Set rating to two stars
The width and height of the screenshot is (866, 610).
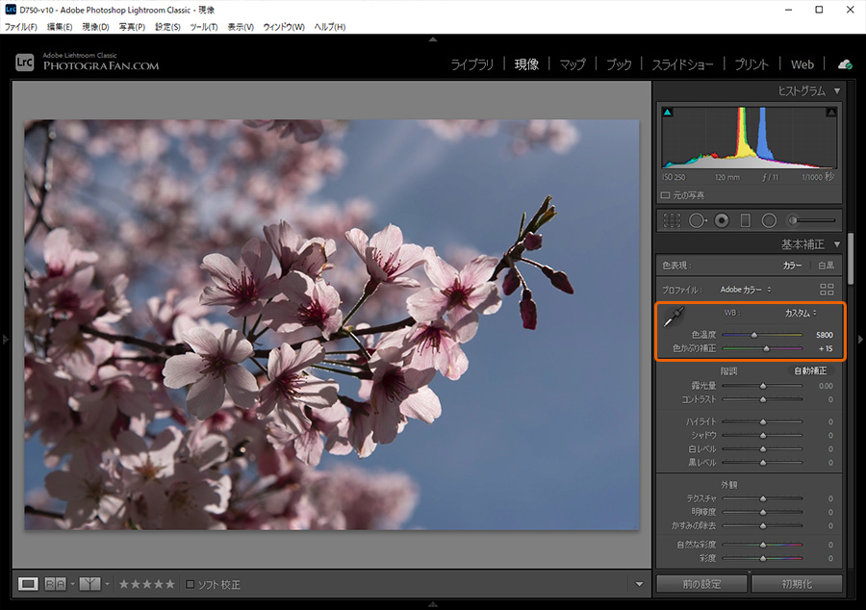click(136, 583)
